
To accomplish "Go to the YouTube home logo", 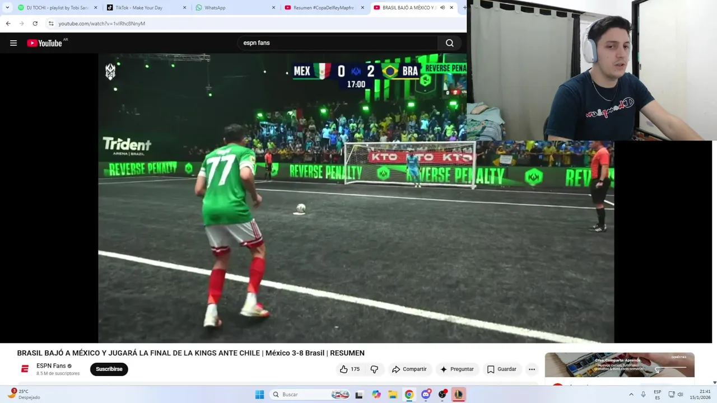I will pyautogui.click(x=44, y=43).
